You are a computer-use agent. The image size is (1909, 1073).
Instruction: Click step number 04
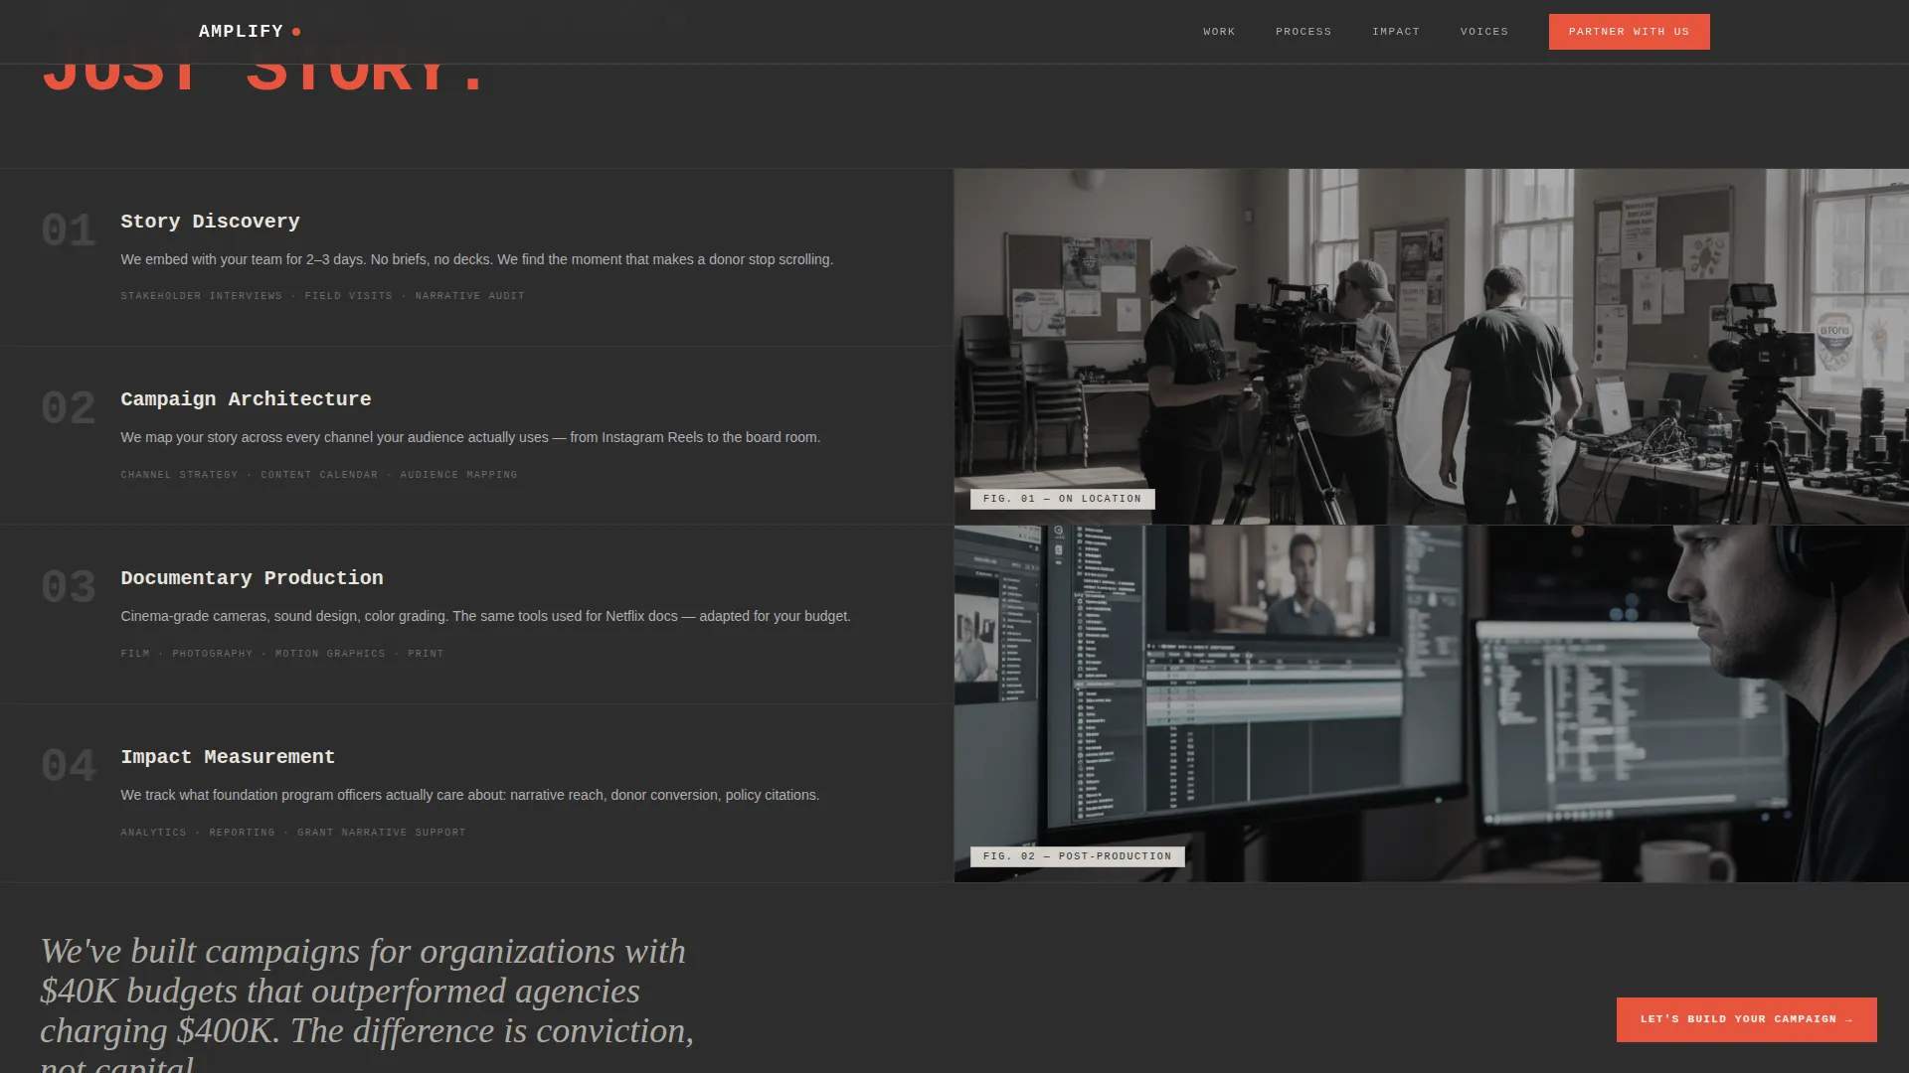[69, 766]
